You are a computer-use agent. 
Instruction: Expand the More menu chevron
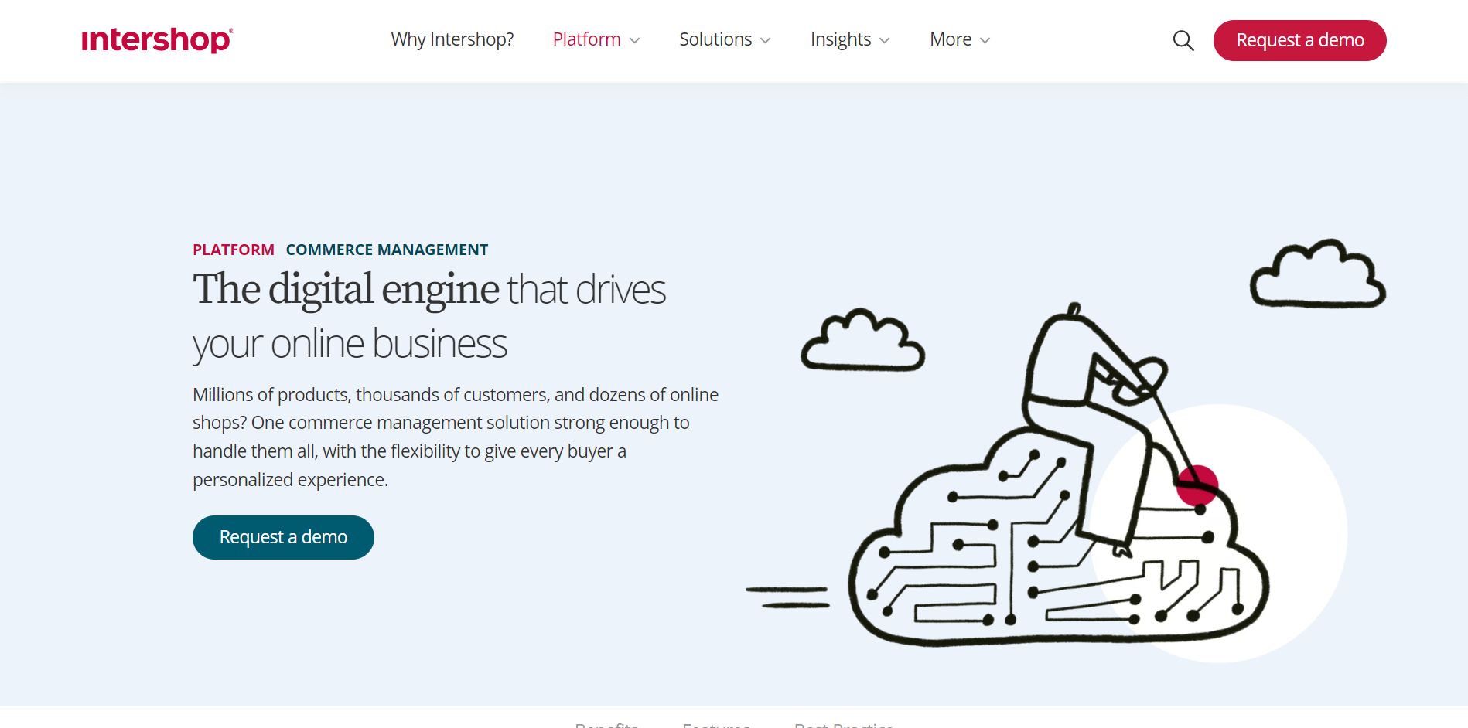pyautogui.click(x=985, y=40)
